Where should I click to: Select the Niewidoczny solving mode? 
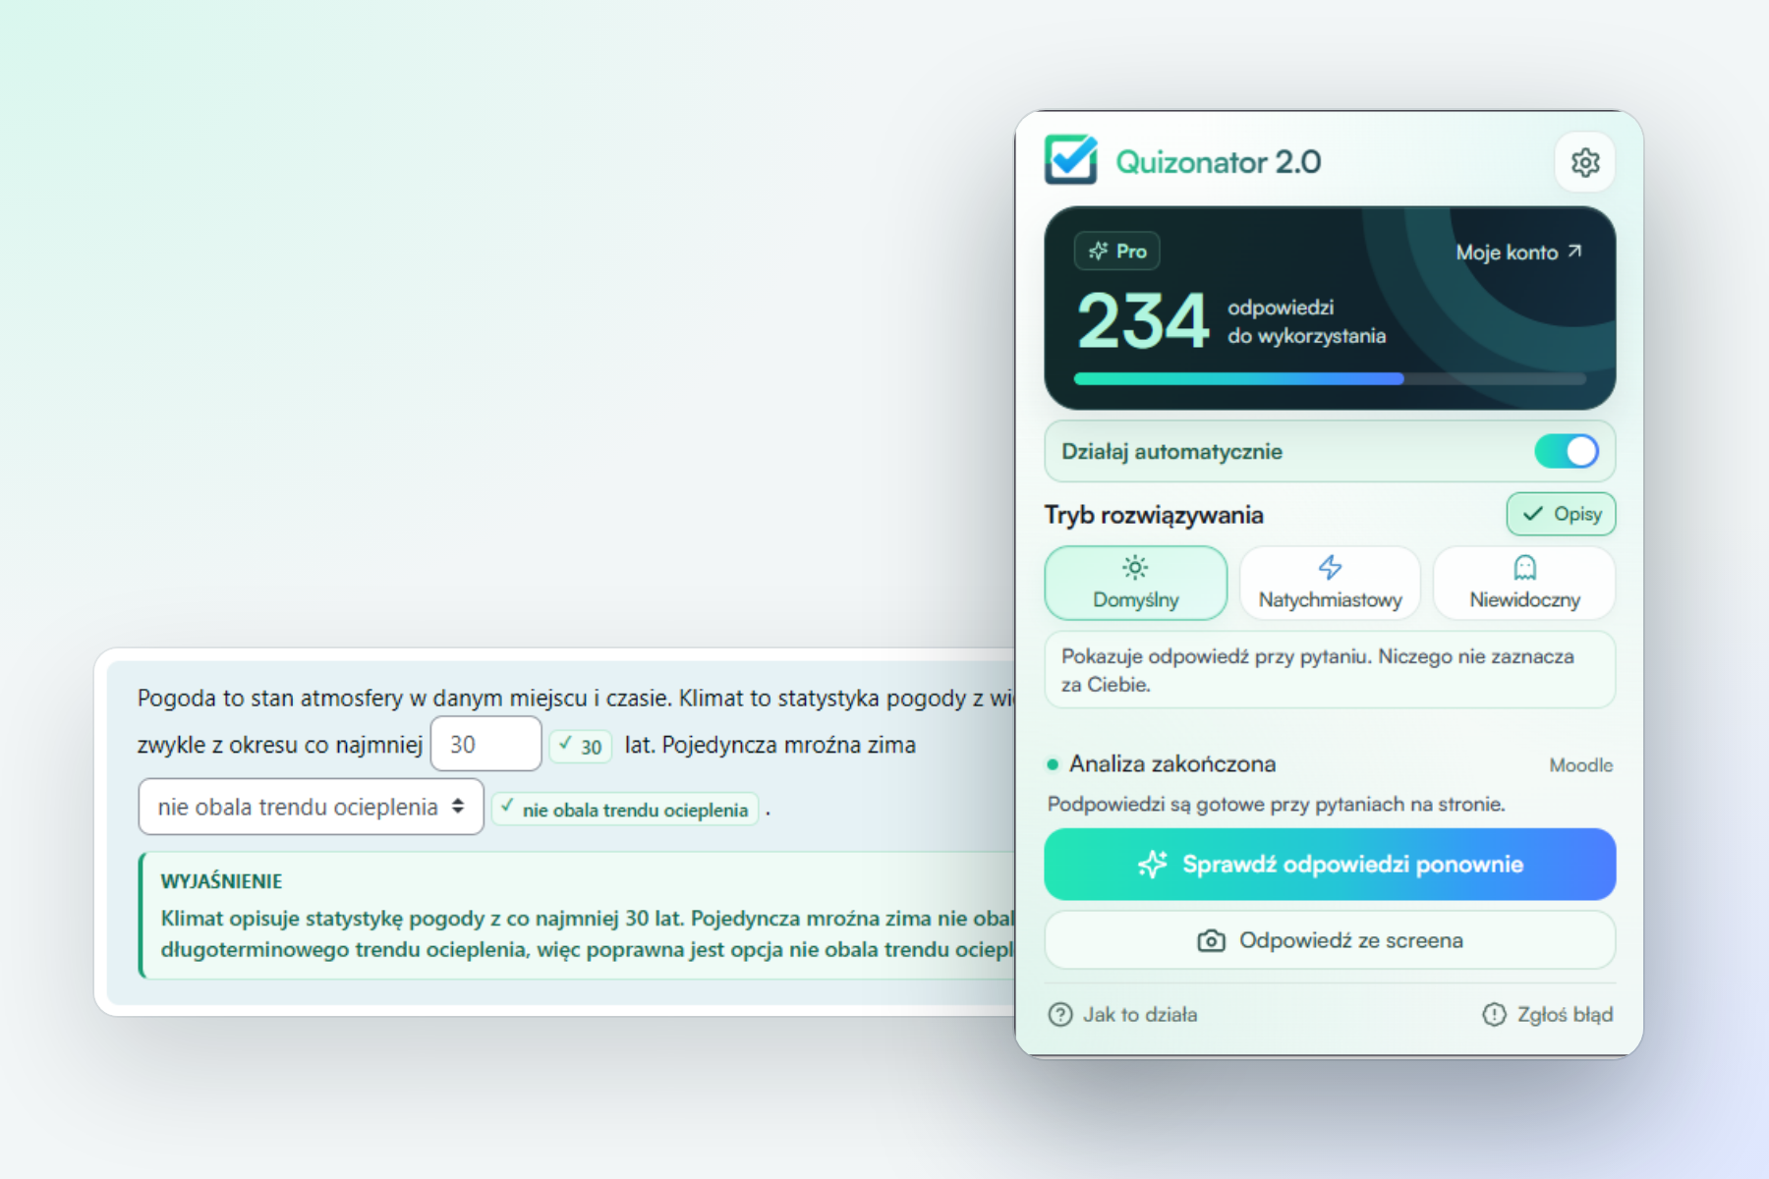(x=1524, y=583)
